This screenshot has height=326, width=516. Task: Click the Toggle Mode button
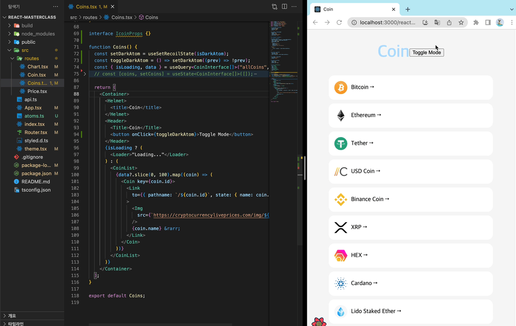426,52
